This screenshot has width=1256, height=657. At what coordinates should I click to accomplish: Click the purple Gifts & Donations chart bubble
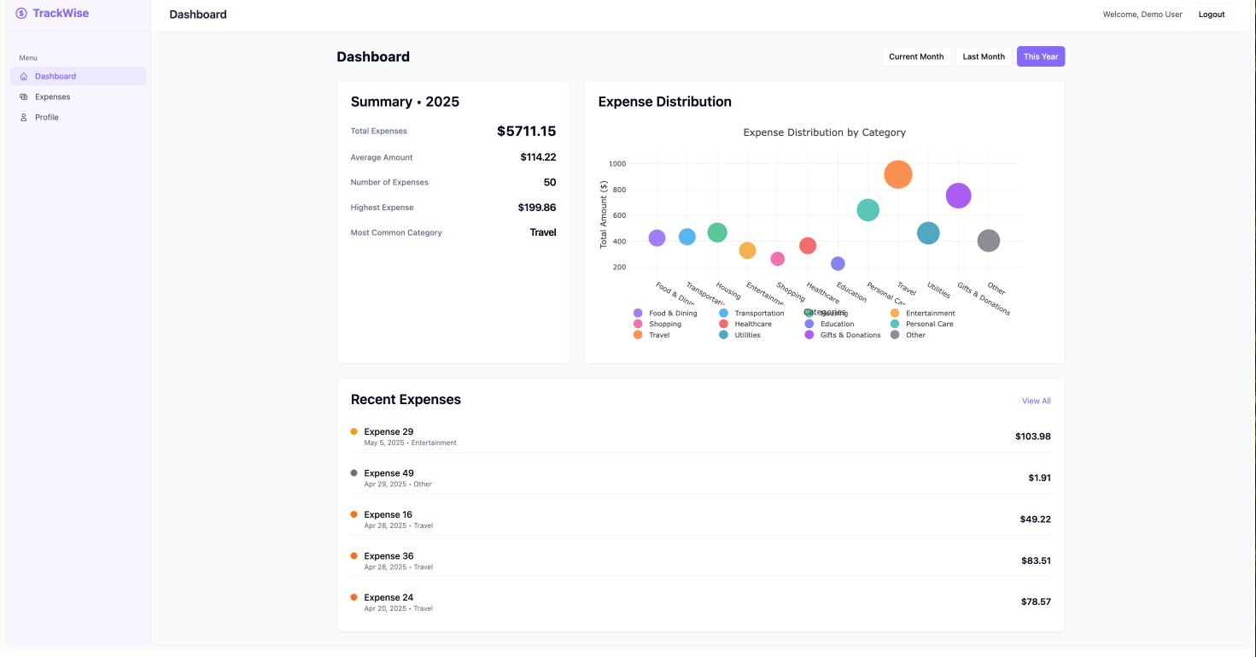click(x=959, y=196)
